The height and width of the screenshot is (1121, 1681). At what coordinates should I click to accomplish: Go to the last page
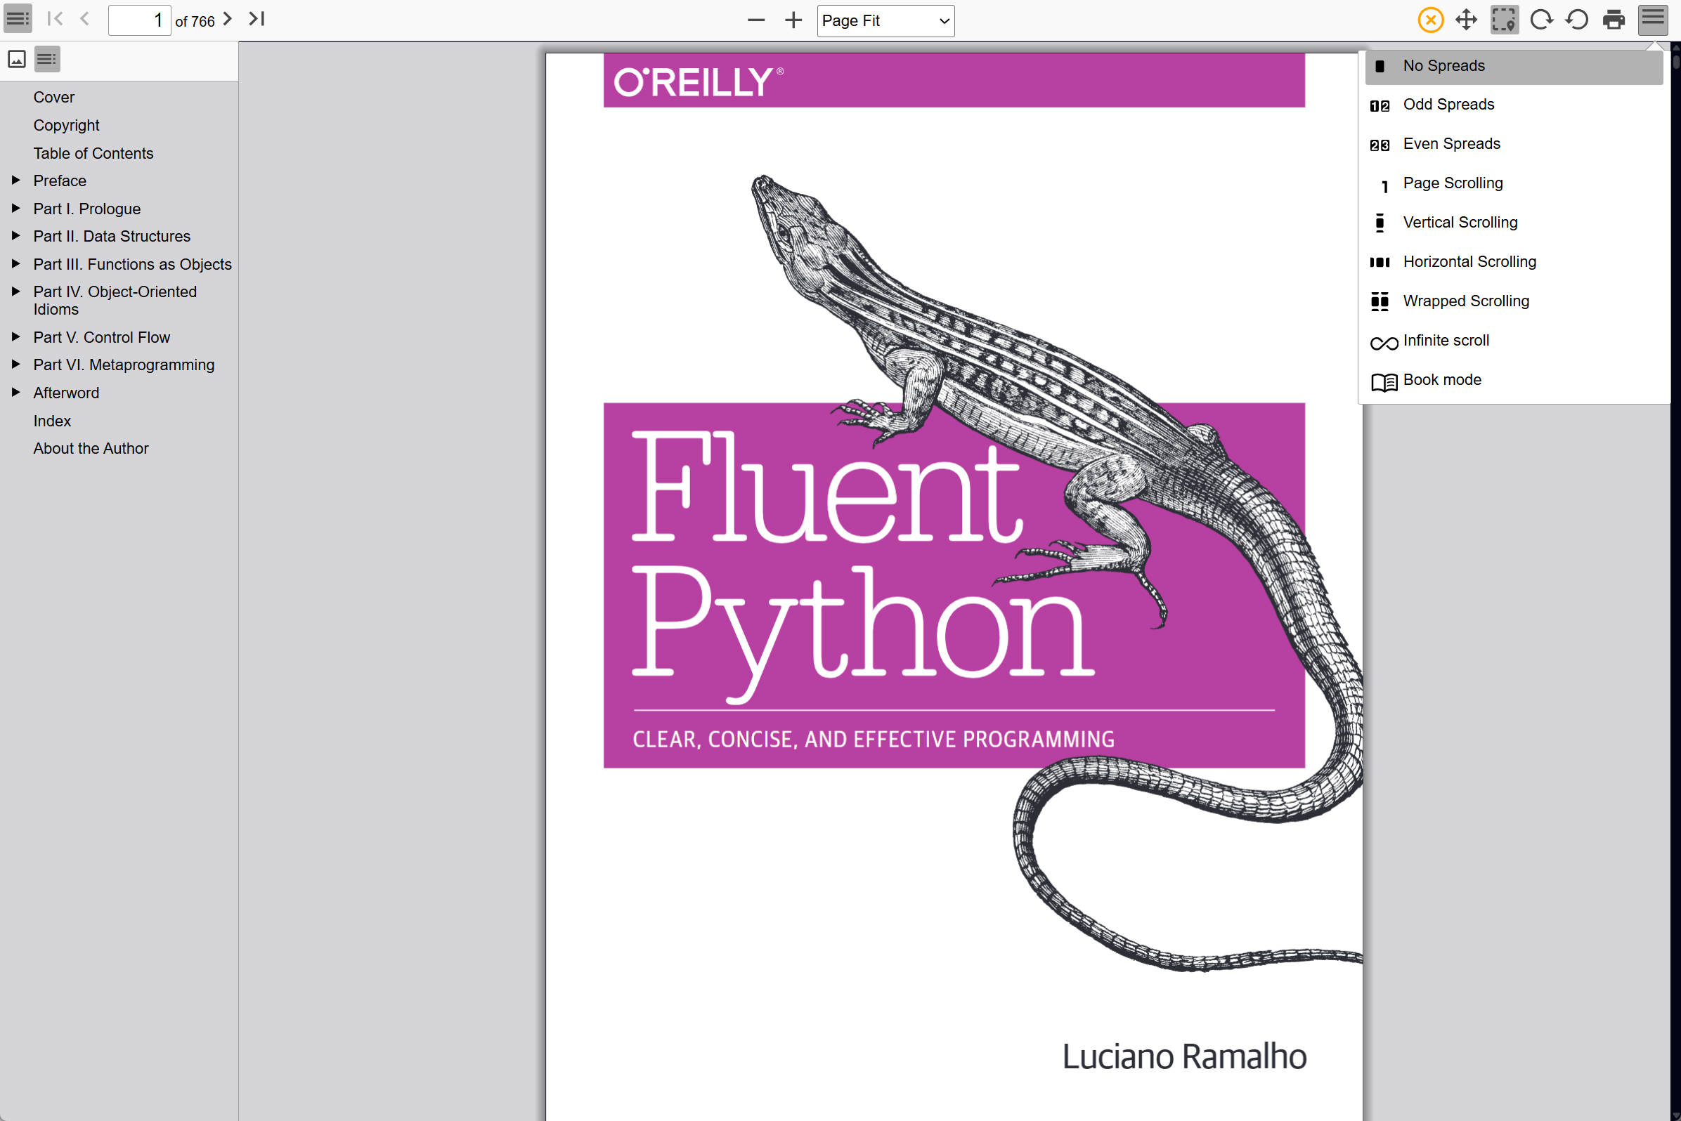[x=257, y=19]
